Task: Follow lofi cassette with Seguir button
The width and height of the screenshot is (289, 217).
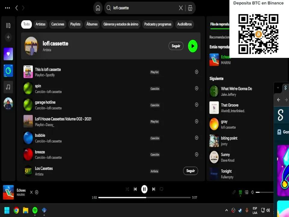Action: point(176,46)
